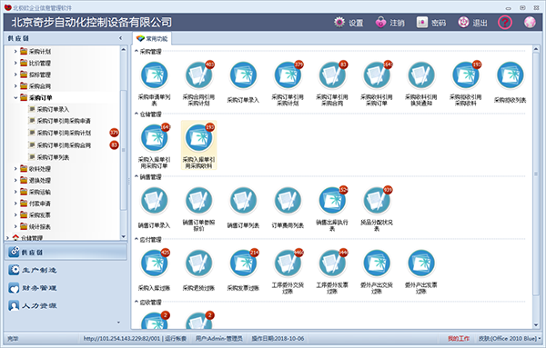Screen dimensions: 546x348
Task: Open the 销售订单录入 shortcut icon
Action: [x=155, y=200]
